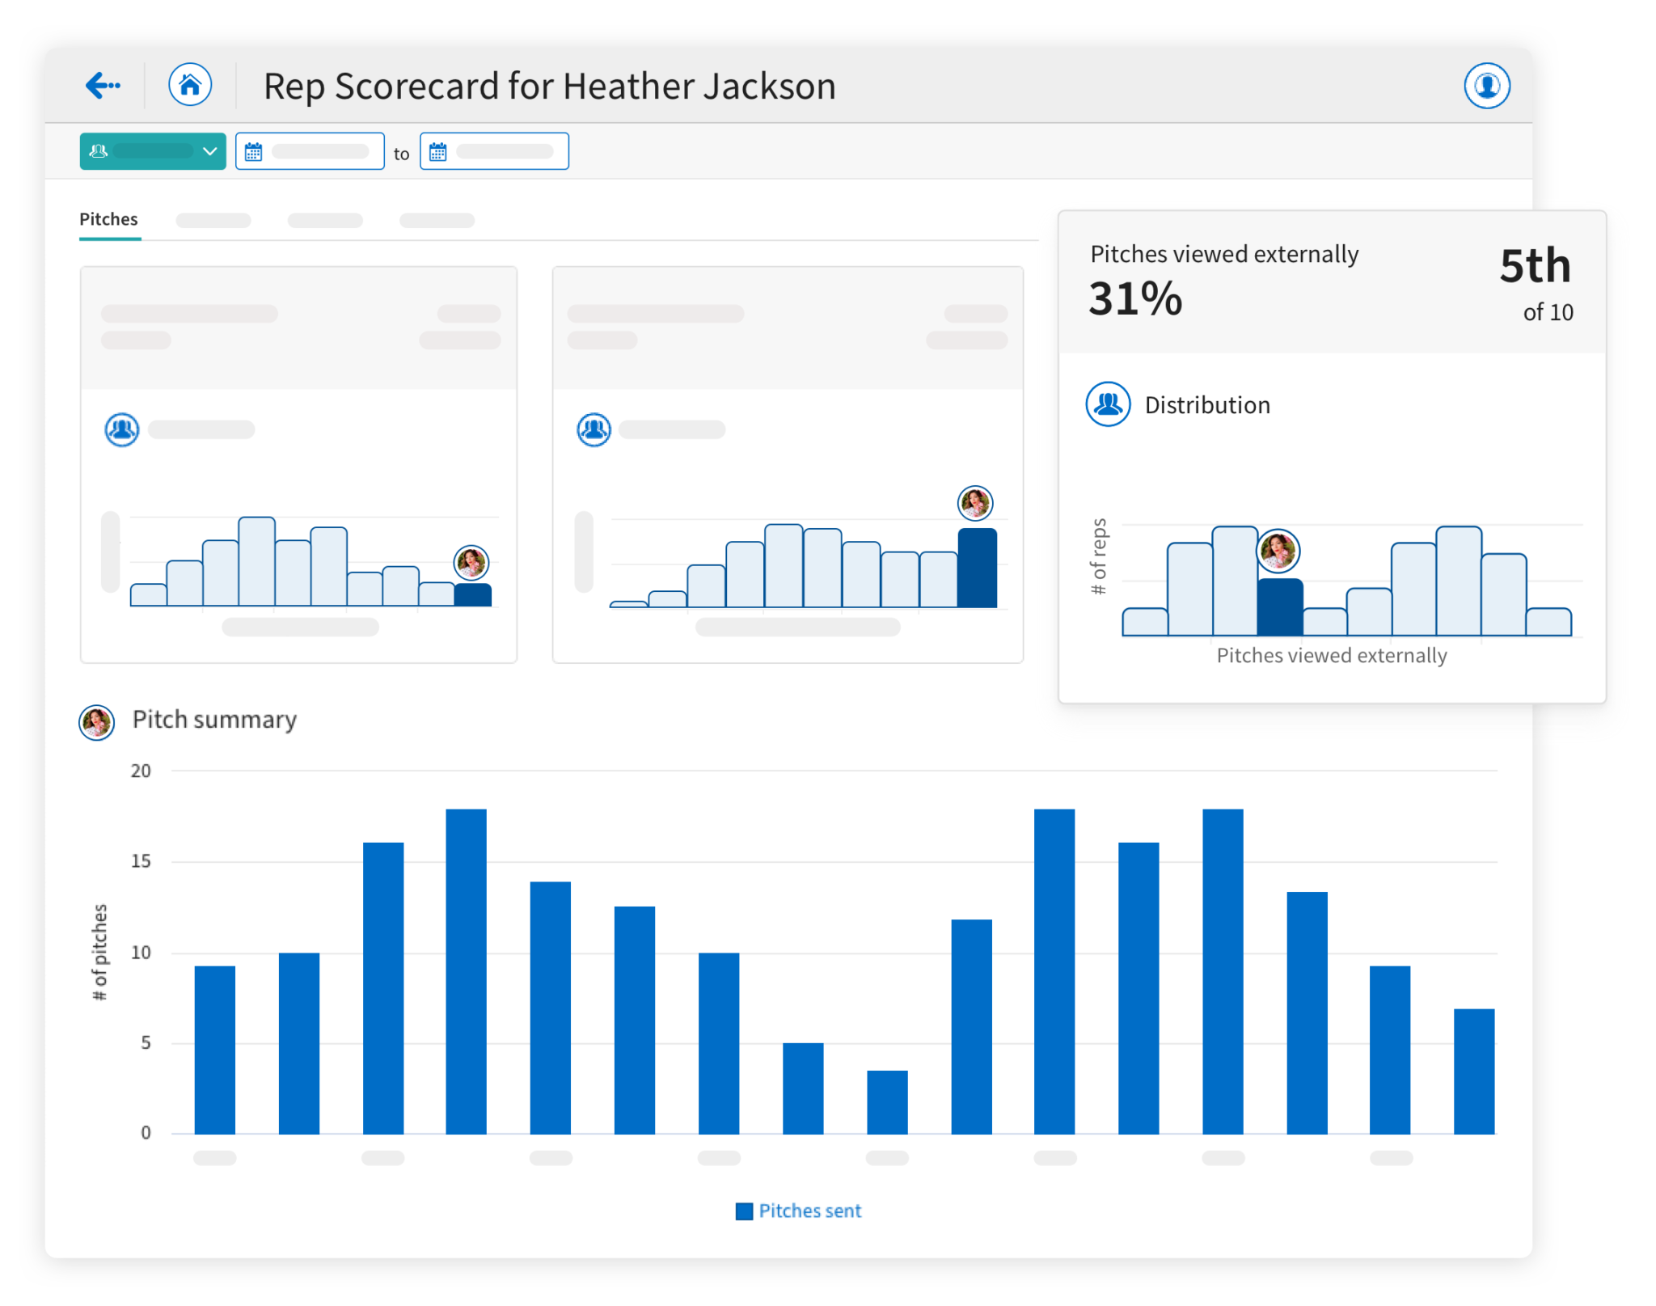Click the Distribution panel group icon
The width and height of the screenshot is (1656, 1306).
click(1108, 404)
